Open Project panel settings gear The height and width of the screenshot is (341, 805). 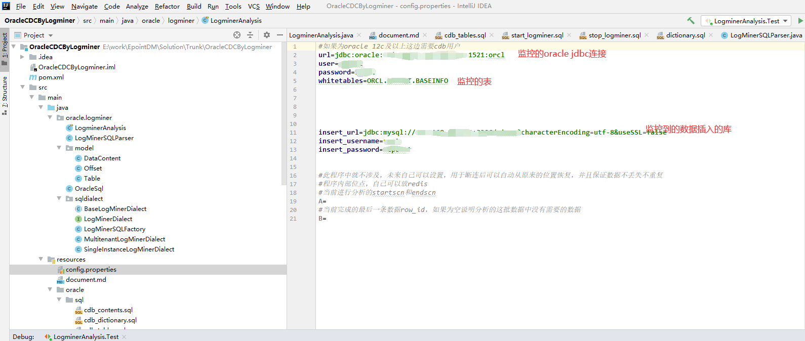[x=267, y=35]
